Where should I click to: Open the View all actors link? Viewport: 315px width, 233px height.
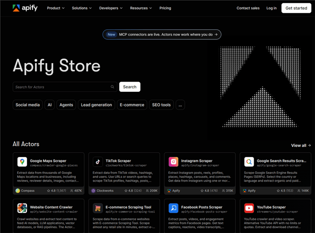[301, 145]
